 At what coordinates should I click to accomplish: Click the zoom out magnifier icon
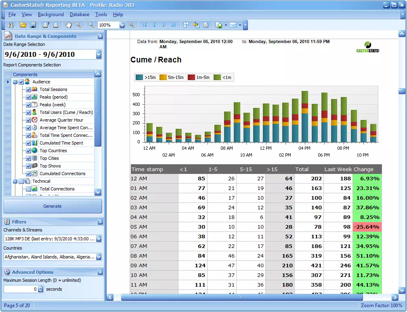pyautogui.click(x=91, y=25)
